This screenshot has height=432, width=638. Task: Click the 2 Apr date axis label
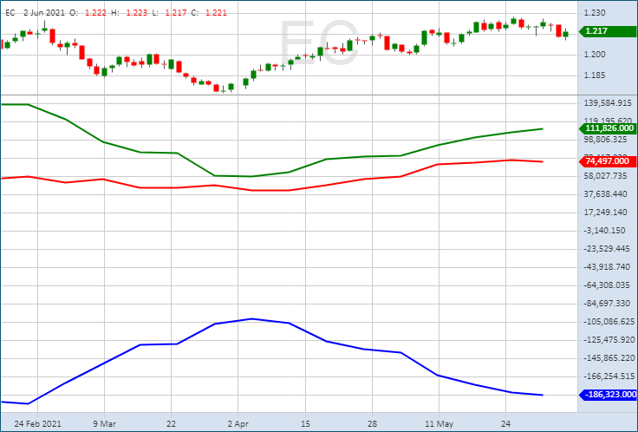238,424
